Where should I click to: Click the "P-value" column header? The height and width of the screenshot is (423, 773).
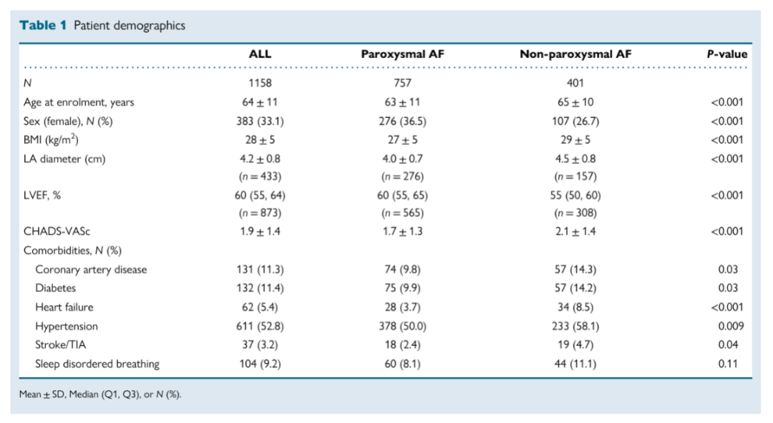point(726,54)
